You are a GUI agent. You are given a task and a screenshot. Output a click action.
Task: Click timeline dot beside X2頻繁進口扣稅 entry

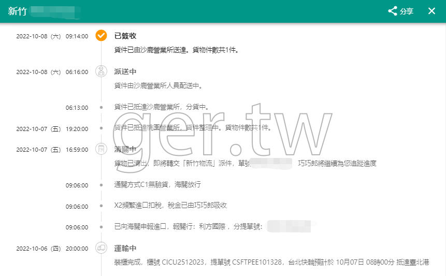(101, 206)
